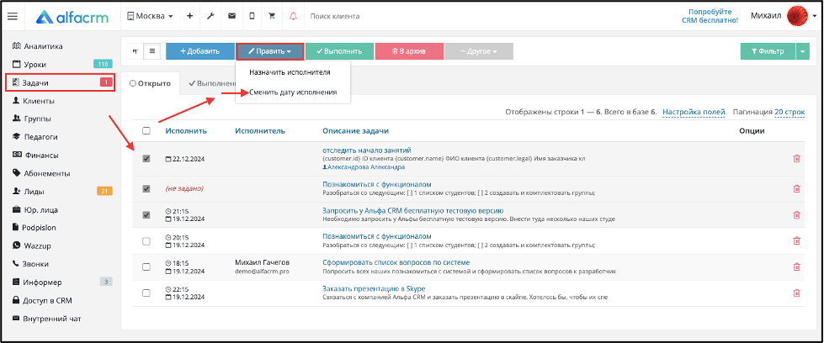Open the shopping cart icon
Image resolution: width=824 pixels, height=343 pixels.
click(x=272, y=16)
